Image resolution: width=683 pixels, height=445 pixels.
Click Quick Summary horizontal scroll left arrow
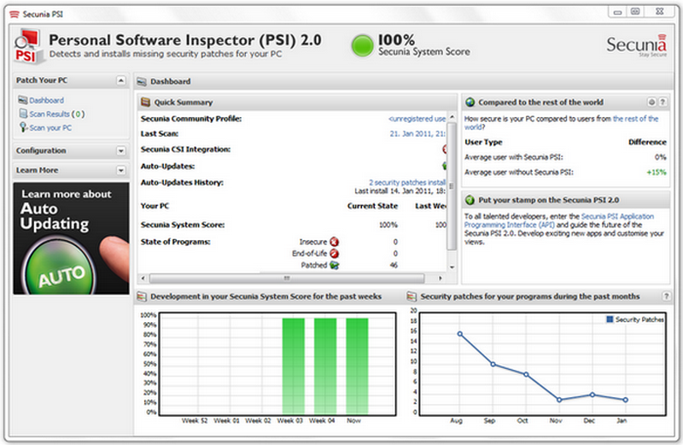click(143, 278)
